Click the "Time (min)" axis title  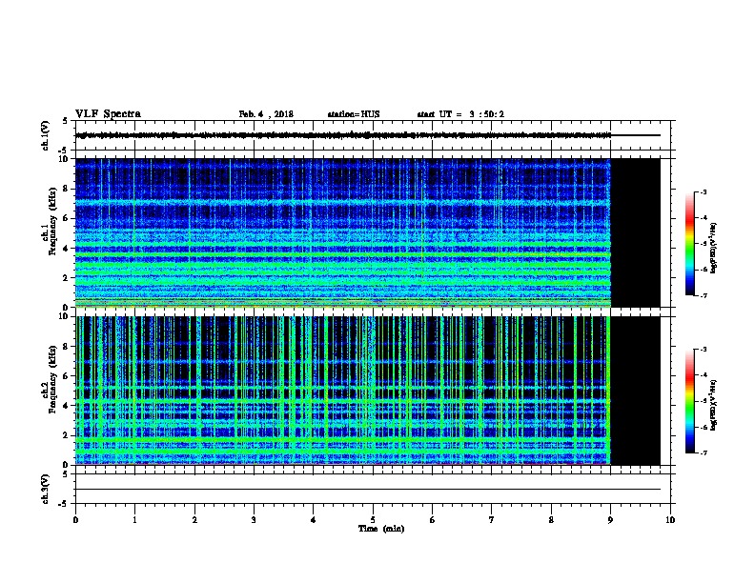(x=381, y=529)
